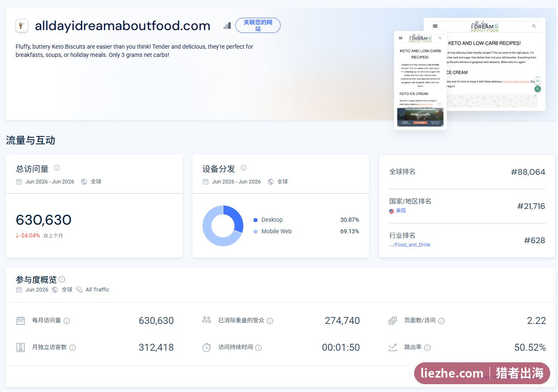Click info icon next to 总访问量
Viewport: 558px width, 392px height.
pos(57,168)
